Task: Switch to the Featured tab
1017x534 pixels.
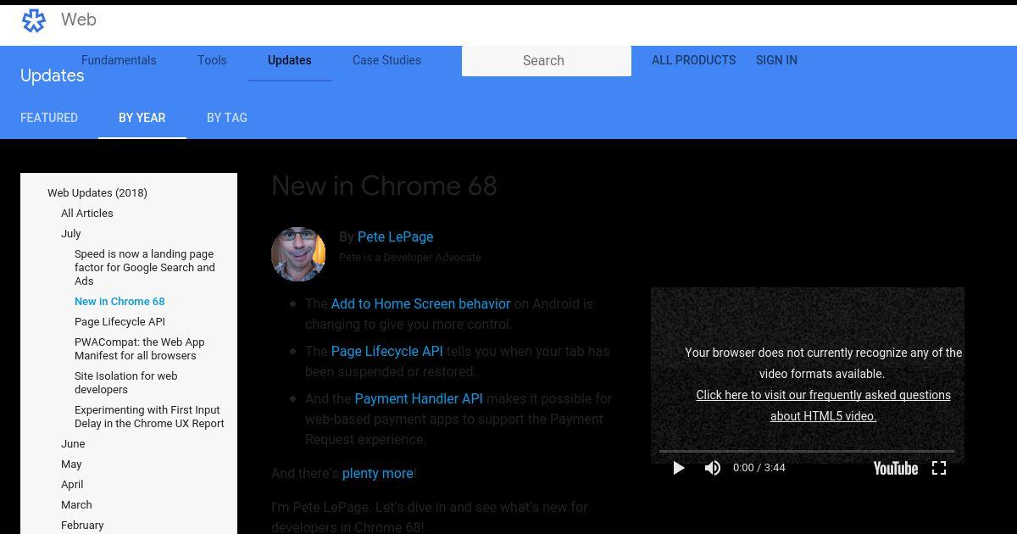Action: tap(49, 118)
